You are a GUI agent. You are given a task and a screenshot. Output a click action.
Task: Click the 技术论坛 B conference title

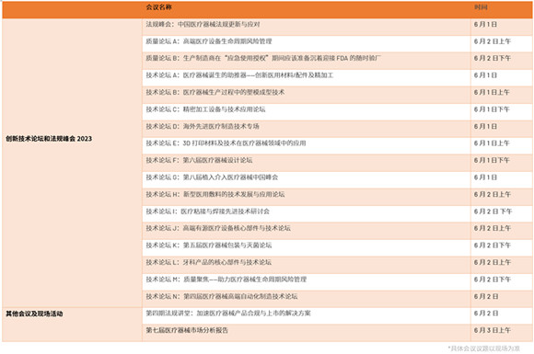tap(215, 92)
